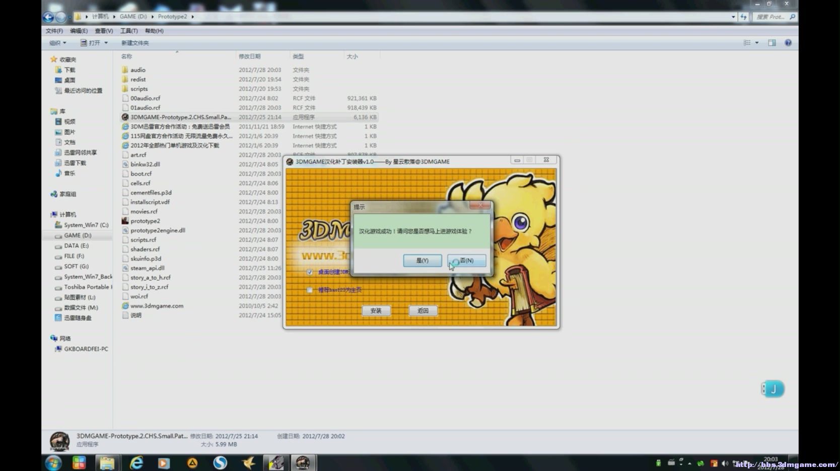This screenshot has width=840, height=471.
Task: Click the 新建文件夹 new folder button
Action: coord(135,43)
